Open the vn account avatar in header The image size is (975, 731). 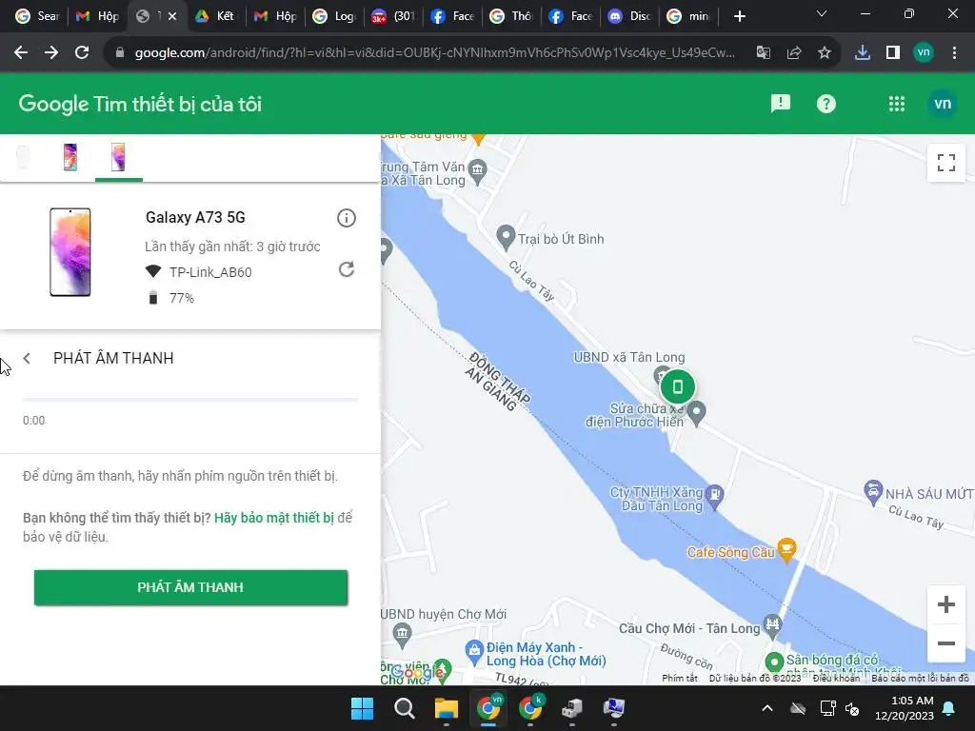coord(943,104)
